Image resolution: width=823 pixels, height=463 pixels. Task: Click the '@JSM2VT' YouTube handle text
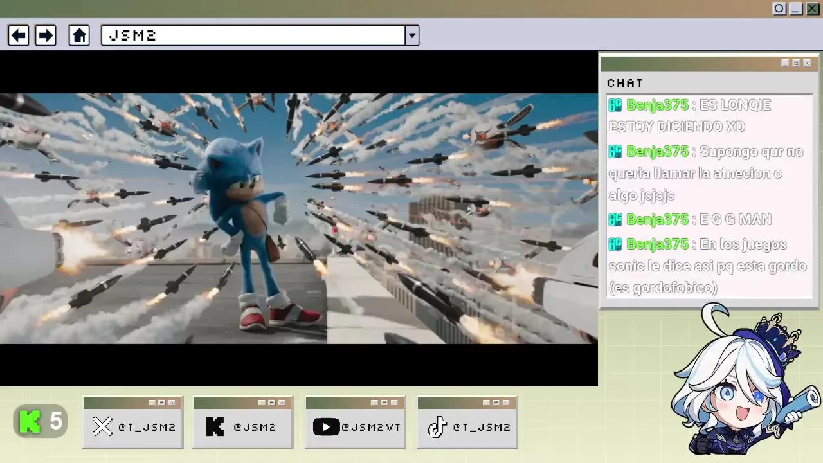pos(371,427)
